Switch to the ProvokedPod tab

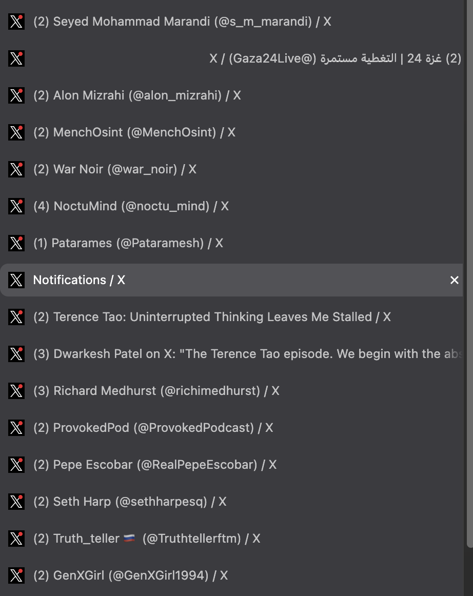coord(153,428)
